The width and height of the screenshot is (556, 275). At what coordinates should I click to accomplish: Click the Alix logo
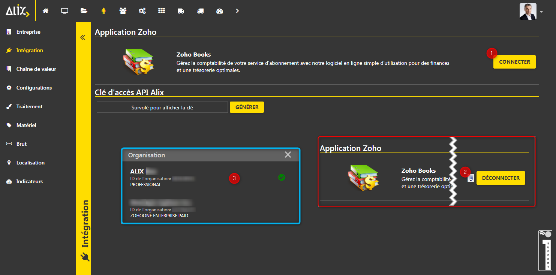(17, 11)
